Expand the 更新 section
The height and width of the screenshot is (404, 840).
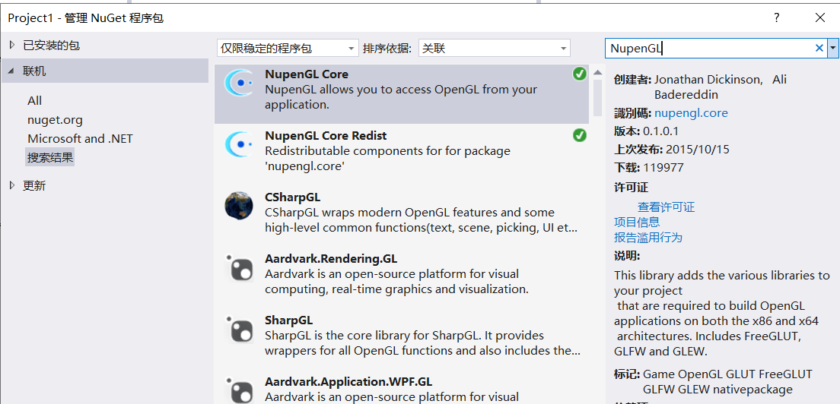click(x=11, y=185)
